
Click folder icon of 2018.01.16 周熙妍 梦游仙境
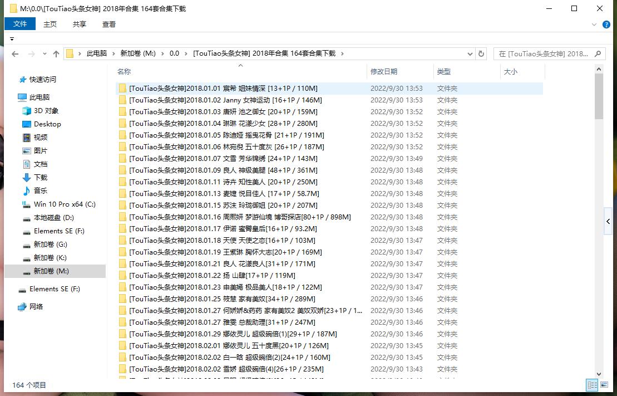pos(122,217)
